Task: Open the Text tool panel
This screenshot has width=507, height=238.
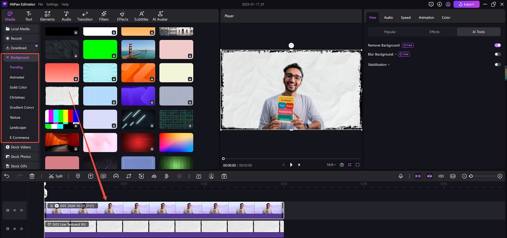Action: [29, 16]
